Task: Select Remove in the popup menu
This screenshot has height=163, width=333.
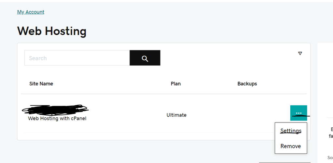Action: [290, 146]
